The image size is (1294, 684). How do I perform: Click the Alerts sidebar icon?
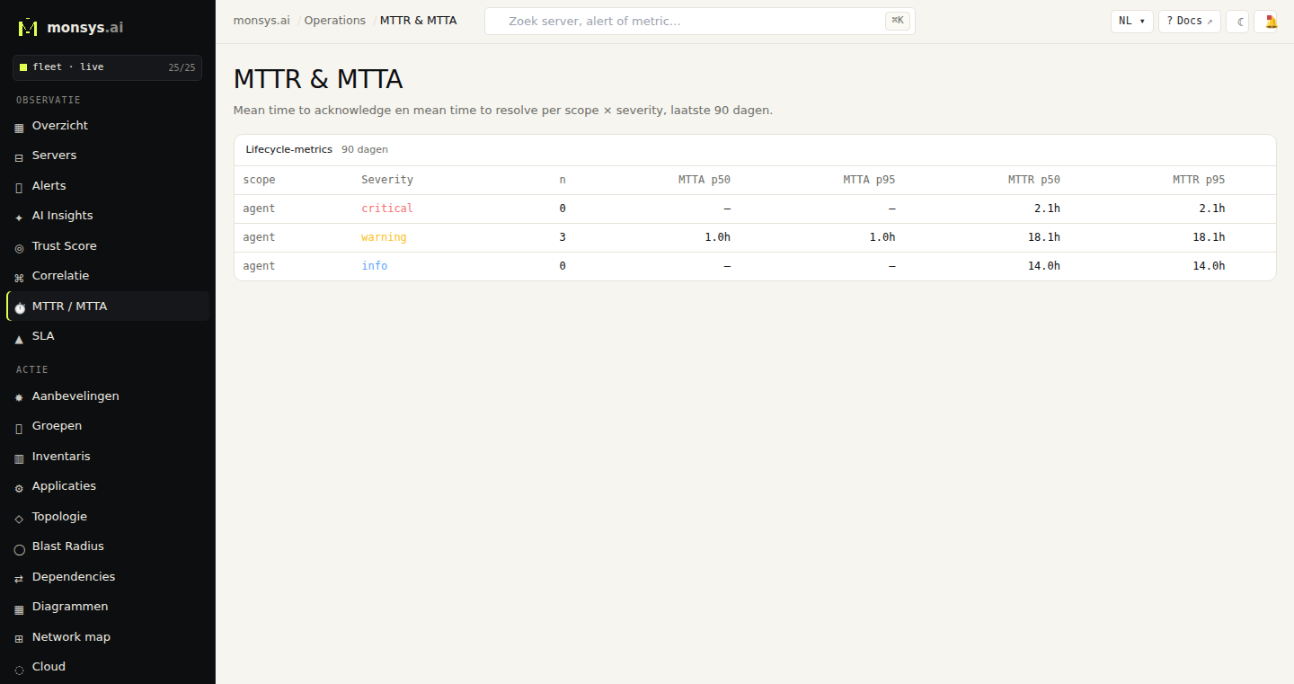pos(19,187)
